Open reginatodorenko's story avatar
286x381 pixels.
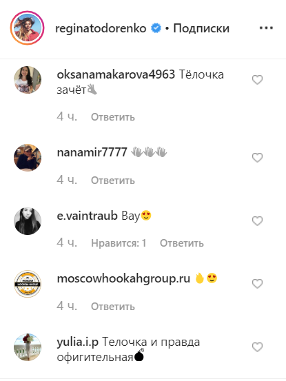click(x=27, y=28)
